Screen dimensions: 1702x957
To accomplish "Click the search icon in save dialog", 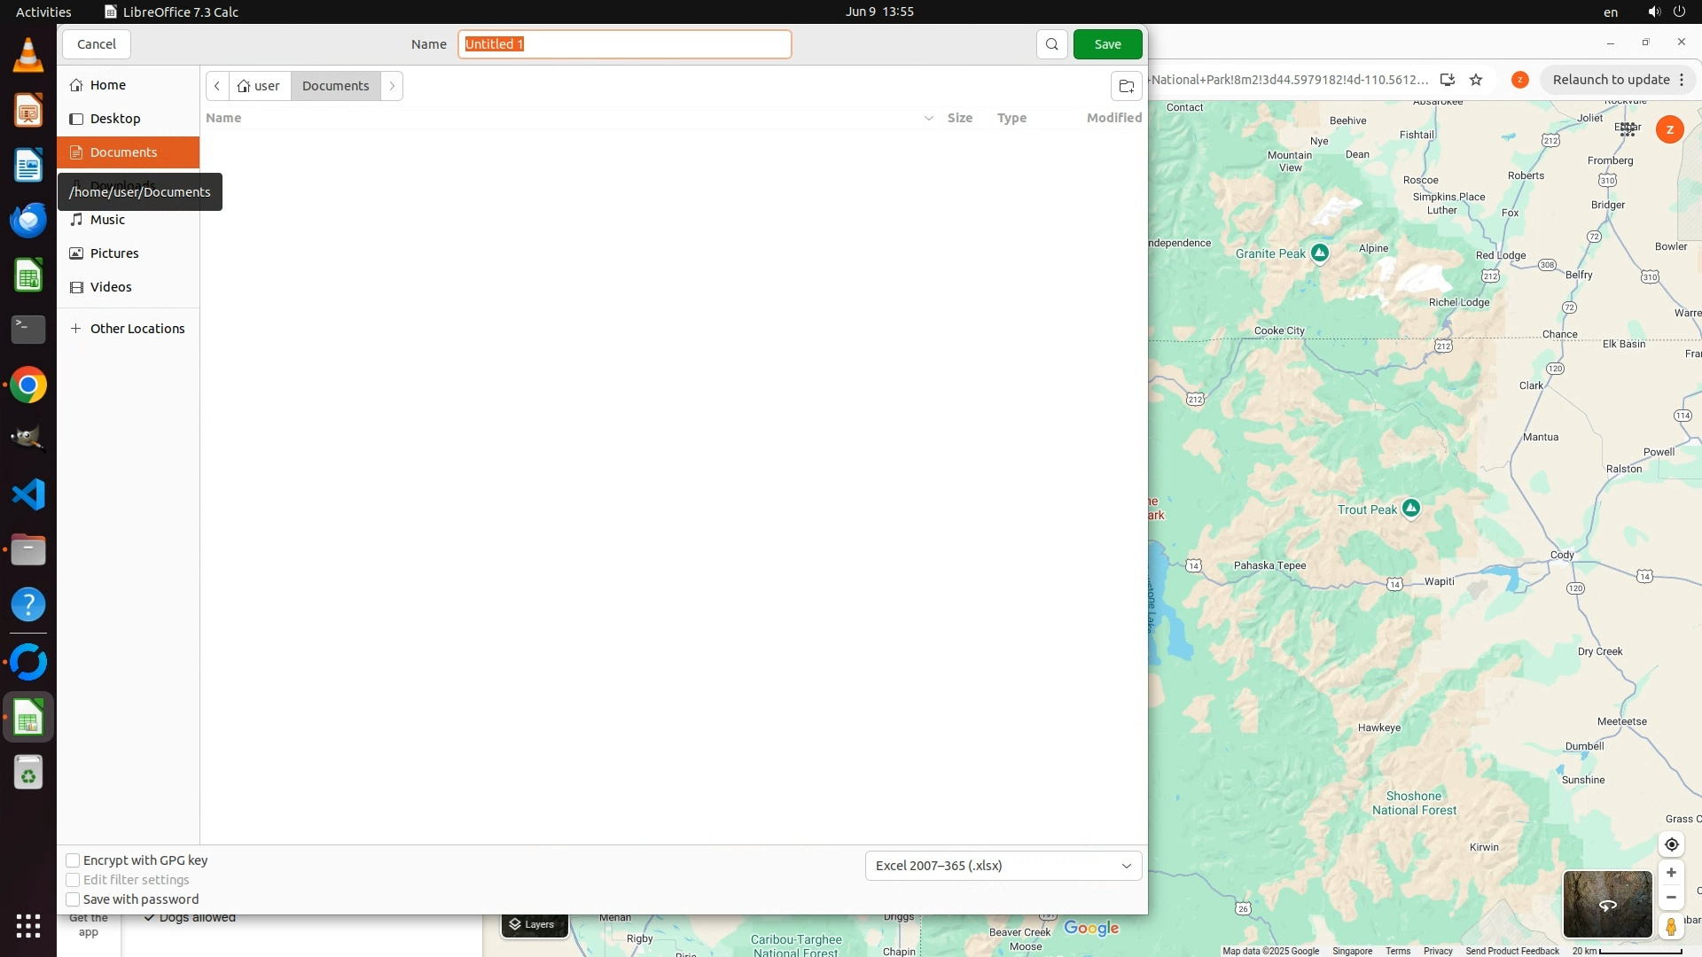I will (1051, 44).
